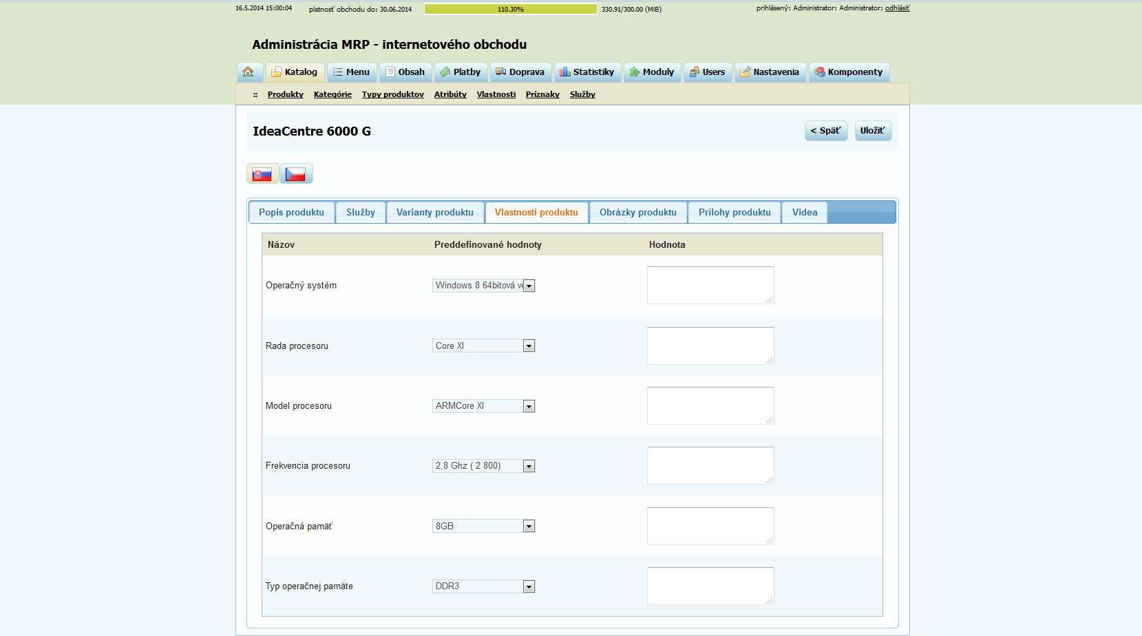This screenshot has height=636, width=1142.
Task: Click Operačná pamäť value text area
Action: (710, 526)
